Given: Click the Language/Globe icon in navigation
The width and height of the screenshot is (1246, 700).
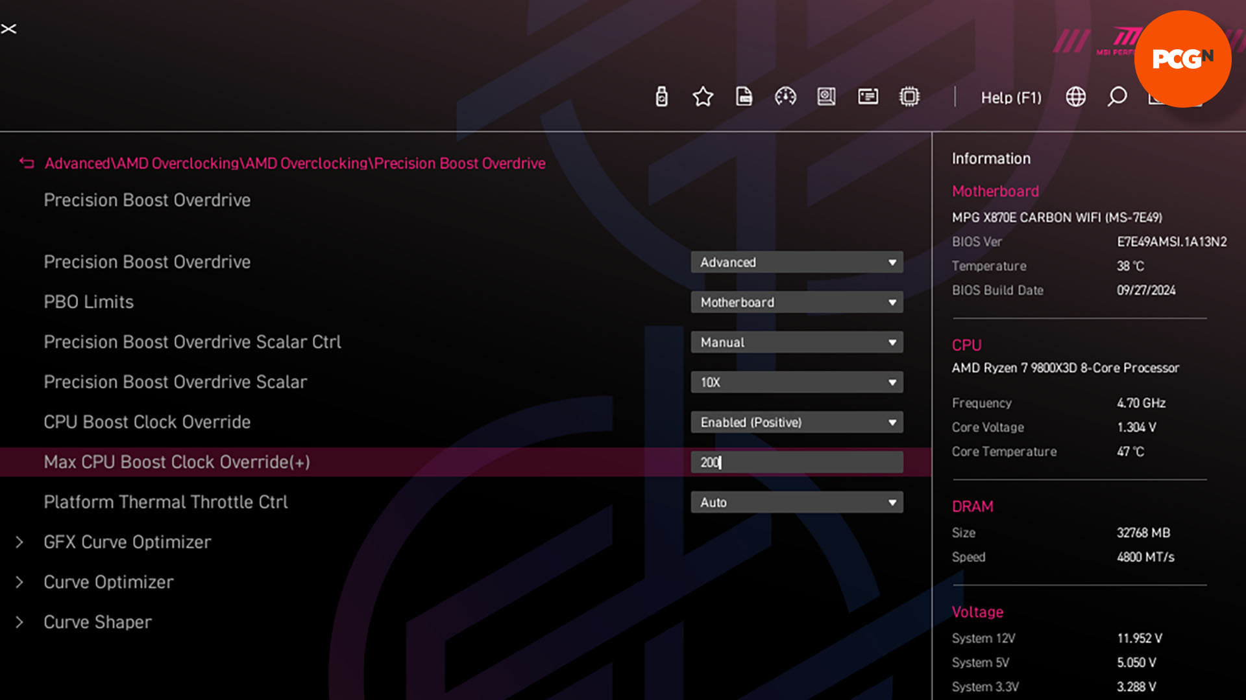Looking at the screenshot, I should pos(1076,97).
